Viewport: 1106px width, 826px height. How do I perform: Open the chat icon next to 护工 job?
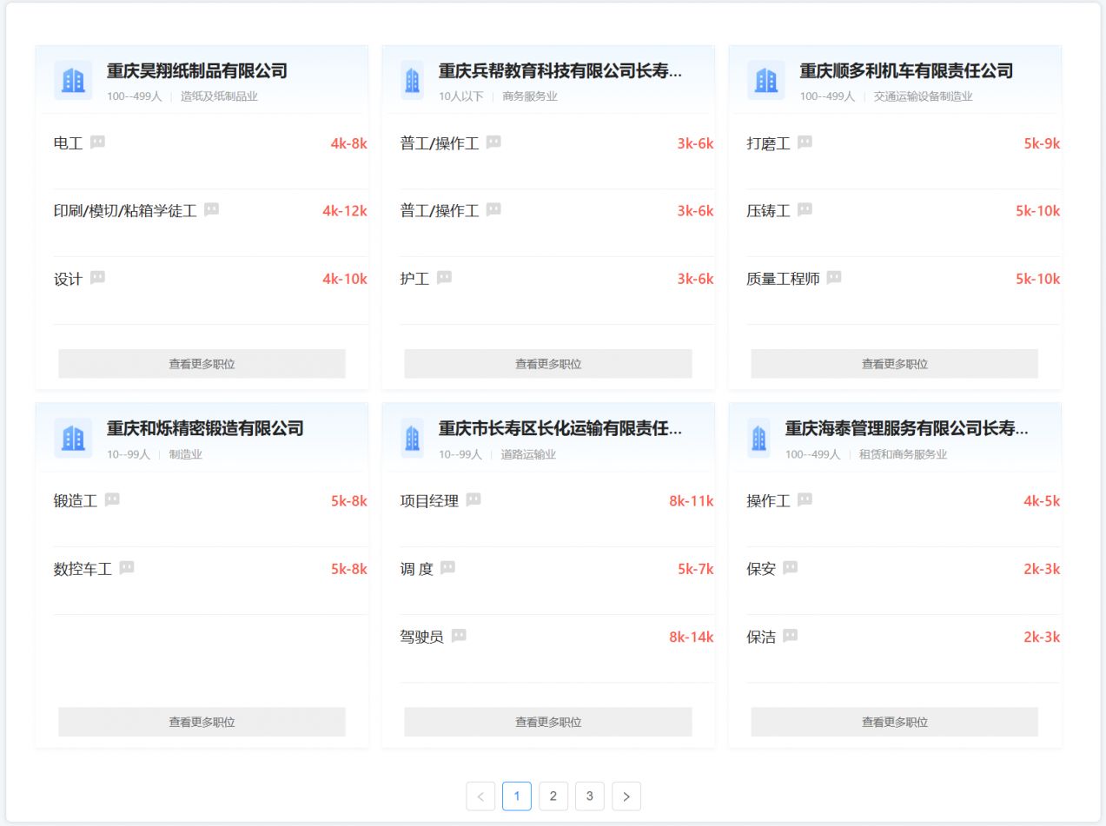443,276
